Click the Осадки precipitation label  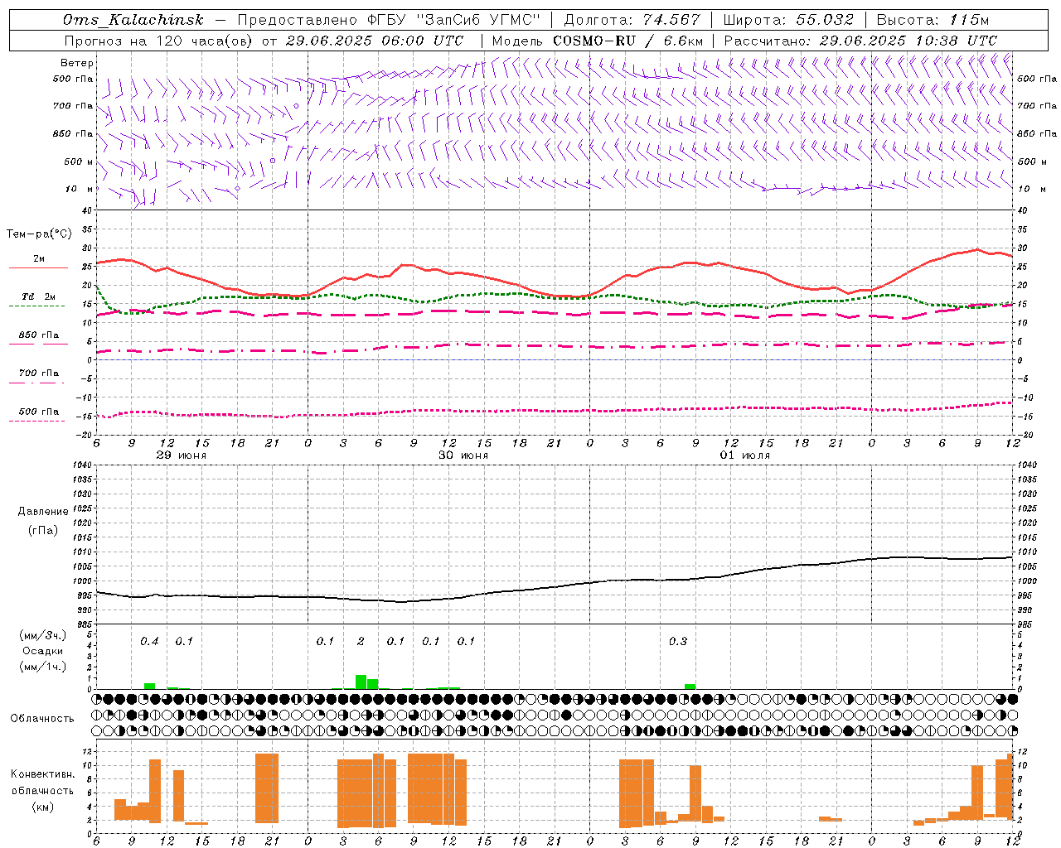point(43,651)
